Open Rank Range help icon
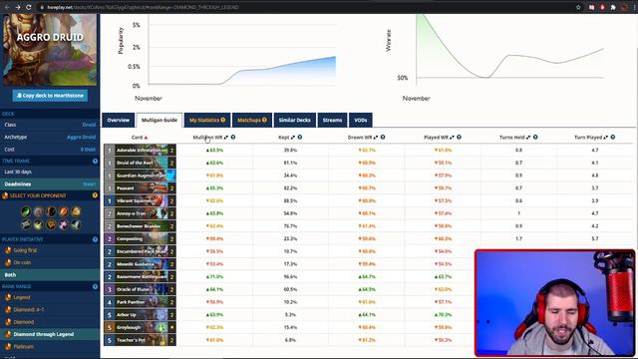This screenshot has height=359, width=638. pos(95,286)
